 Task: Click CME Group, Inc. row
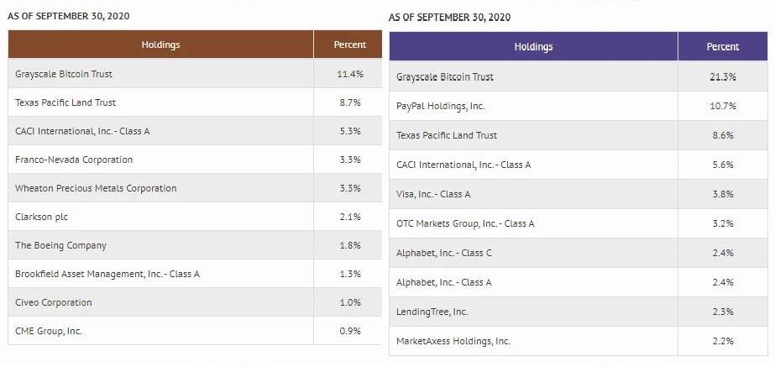tap(49, 331)
